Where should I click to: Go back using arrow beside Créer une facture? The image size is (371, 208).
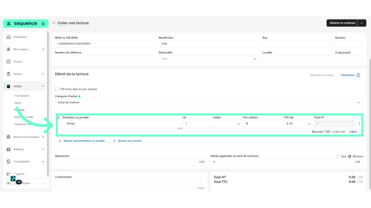point(54,23)
